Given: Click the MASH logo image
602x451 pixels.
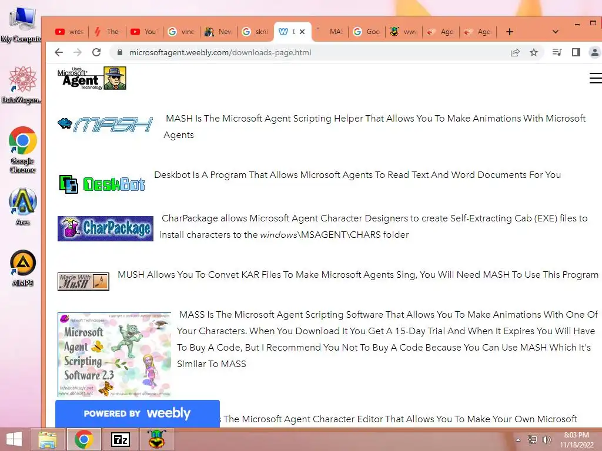Looking at the screenshot, I should (105, 124).
